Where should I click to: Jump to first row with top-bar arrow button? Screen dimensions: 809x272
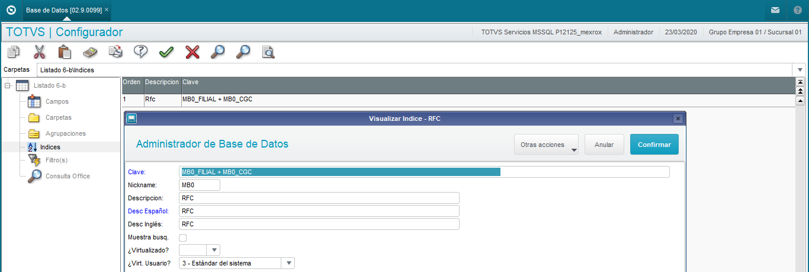pos(801,82)
